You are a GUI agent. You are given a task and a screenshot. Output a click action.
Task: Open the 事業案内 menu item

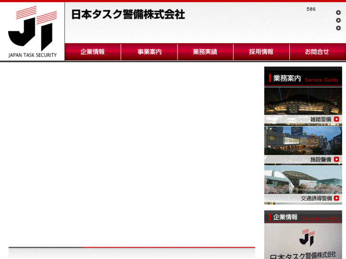point(149,52)
